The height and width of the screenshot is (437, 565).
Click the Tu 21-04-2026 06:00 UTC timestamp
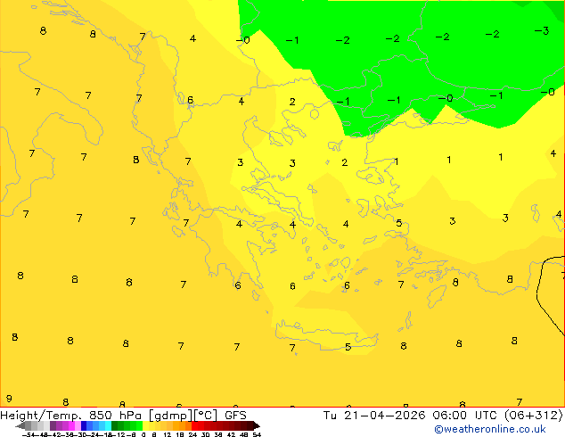click(x=412, y=416)
